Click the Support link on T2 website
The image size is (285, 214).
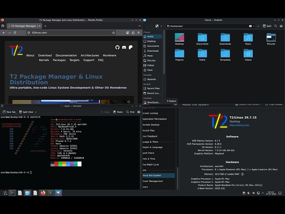coord(89,60)
